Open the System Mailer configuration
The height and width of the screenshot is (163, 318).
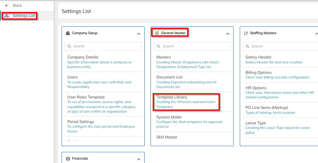169,117
